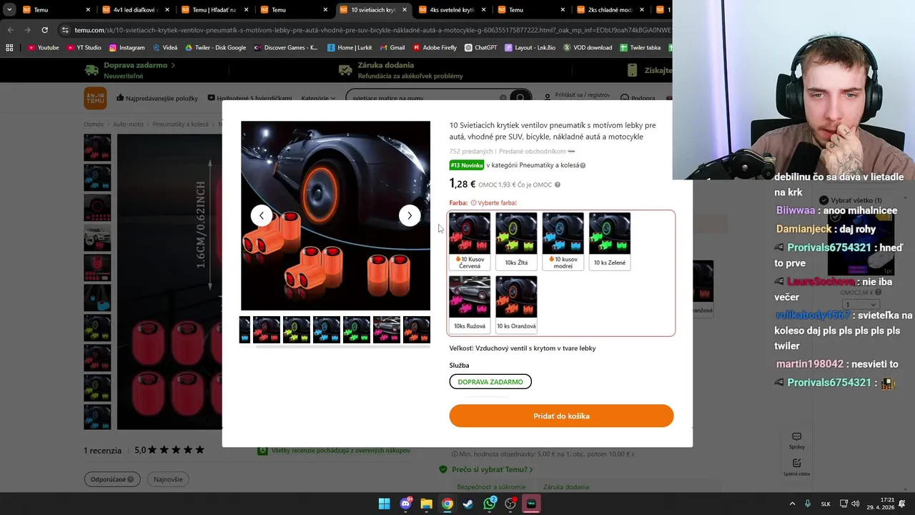Open the Spätná väzba feedback icon
The width and height of the screenshot is (915, 515).
tap(796, 466)
